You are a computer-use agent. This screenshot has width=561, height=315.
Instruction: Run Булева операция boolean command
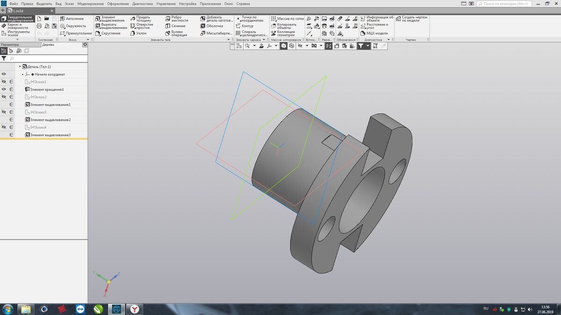tap(176, 34)
